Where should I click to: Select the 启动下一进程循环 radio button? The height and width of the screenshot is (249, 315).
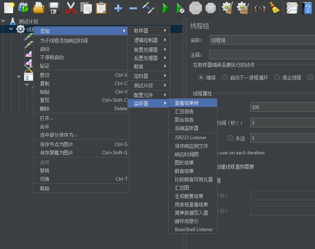225,78
